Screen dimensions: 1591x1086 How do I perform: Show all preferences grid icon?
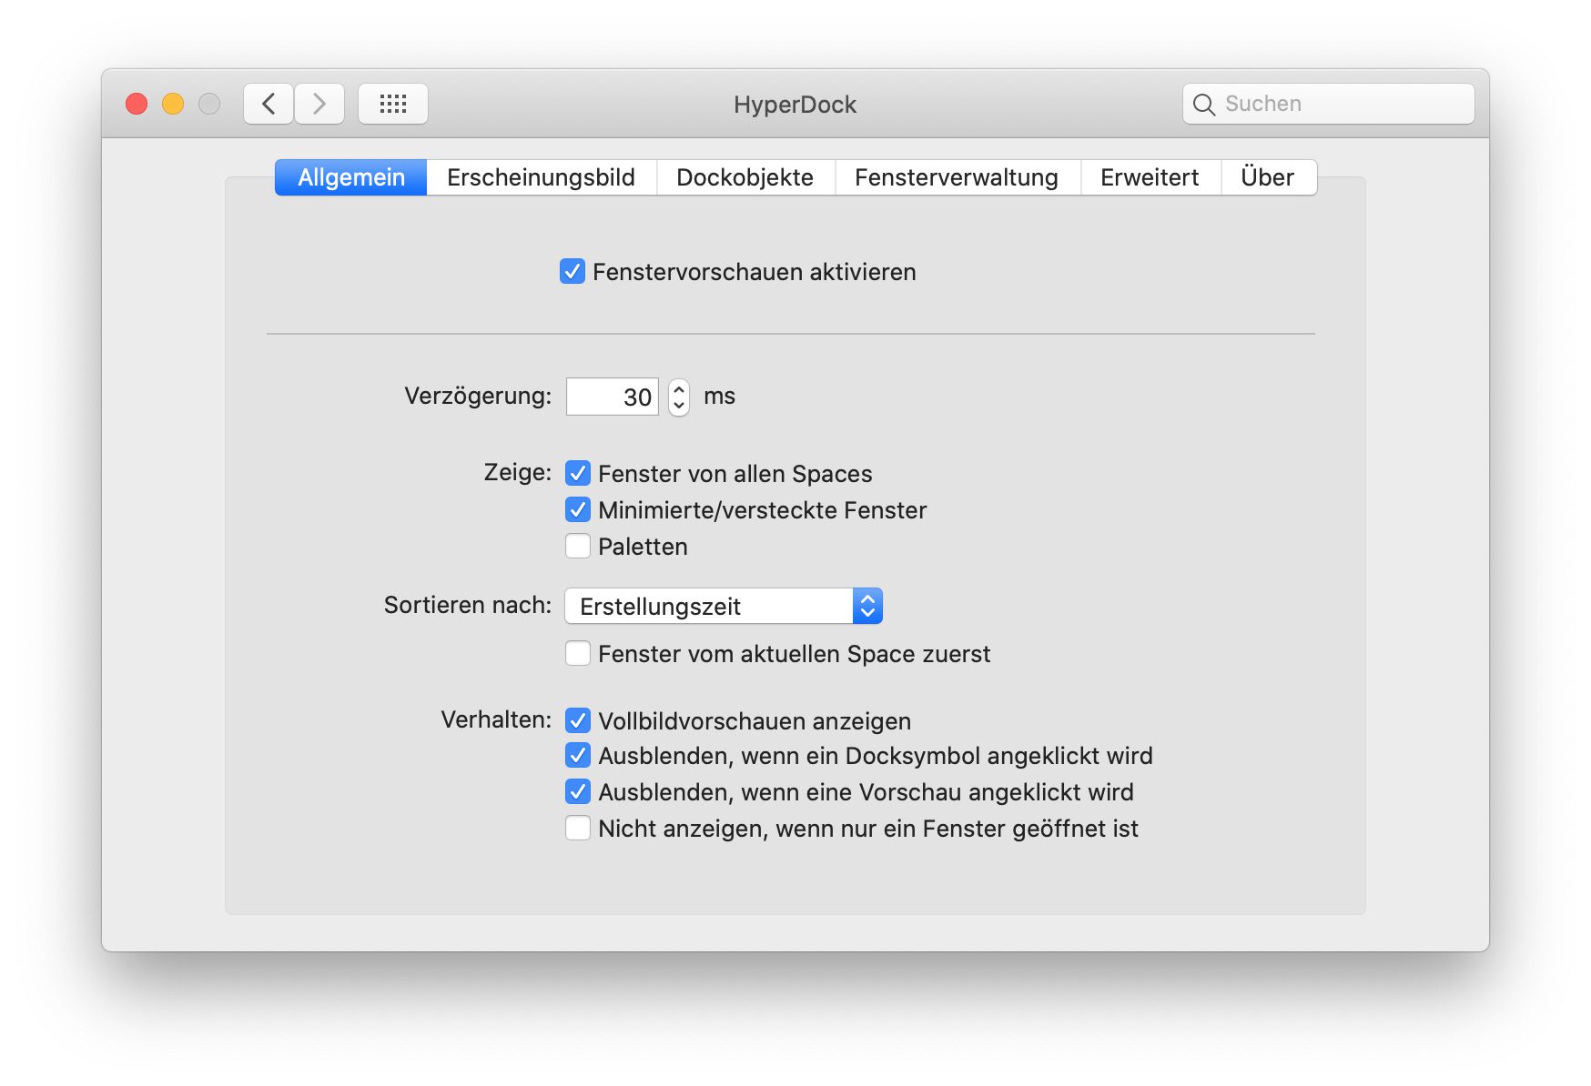coord(392,104)
